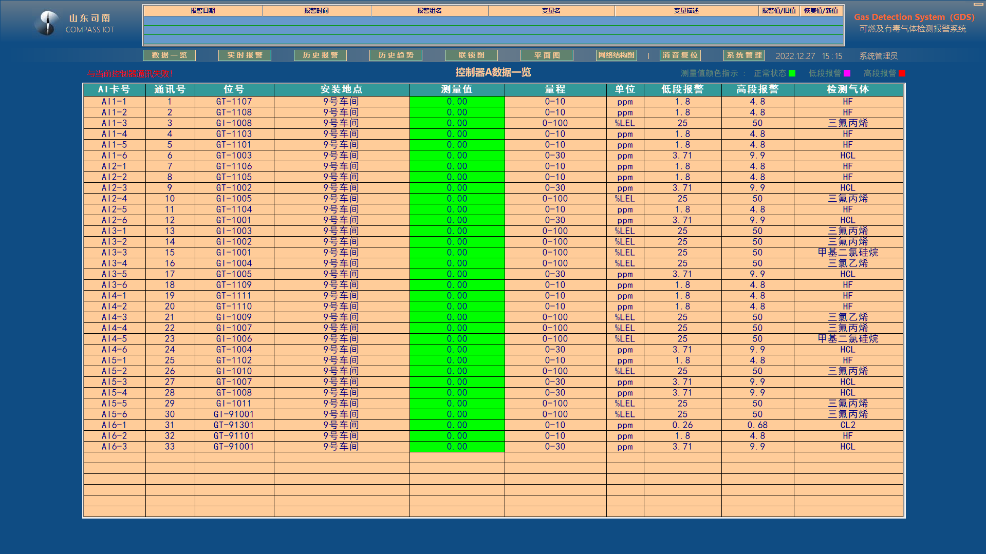Open the 系统管理 system management menu

click(x=744, y=55)
